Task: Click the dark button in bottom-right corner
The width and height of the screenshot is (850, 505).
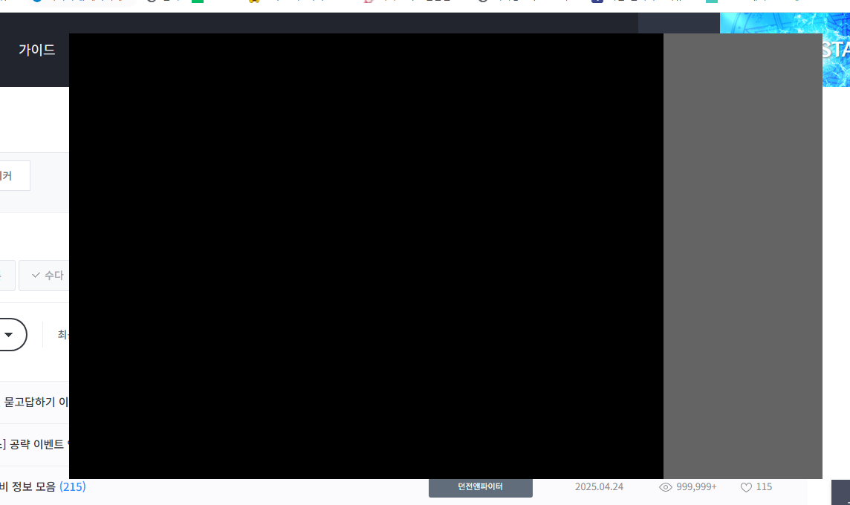Action: [840, 492]
